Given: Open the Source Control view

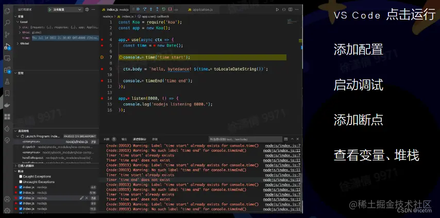Looking at the screenshot, I should coord(7,34).
